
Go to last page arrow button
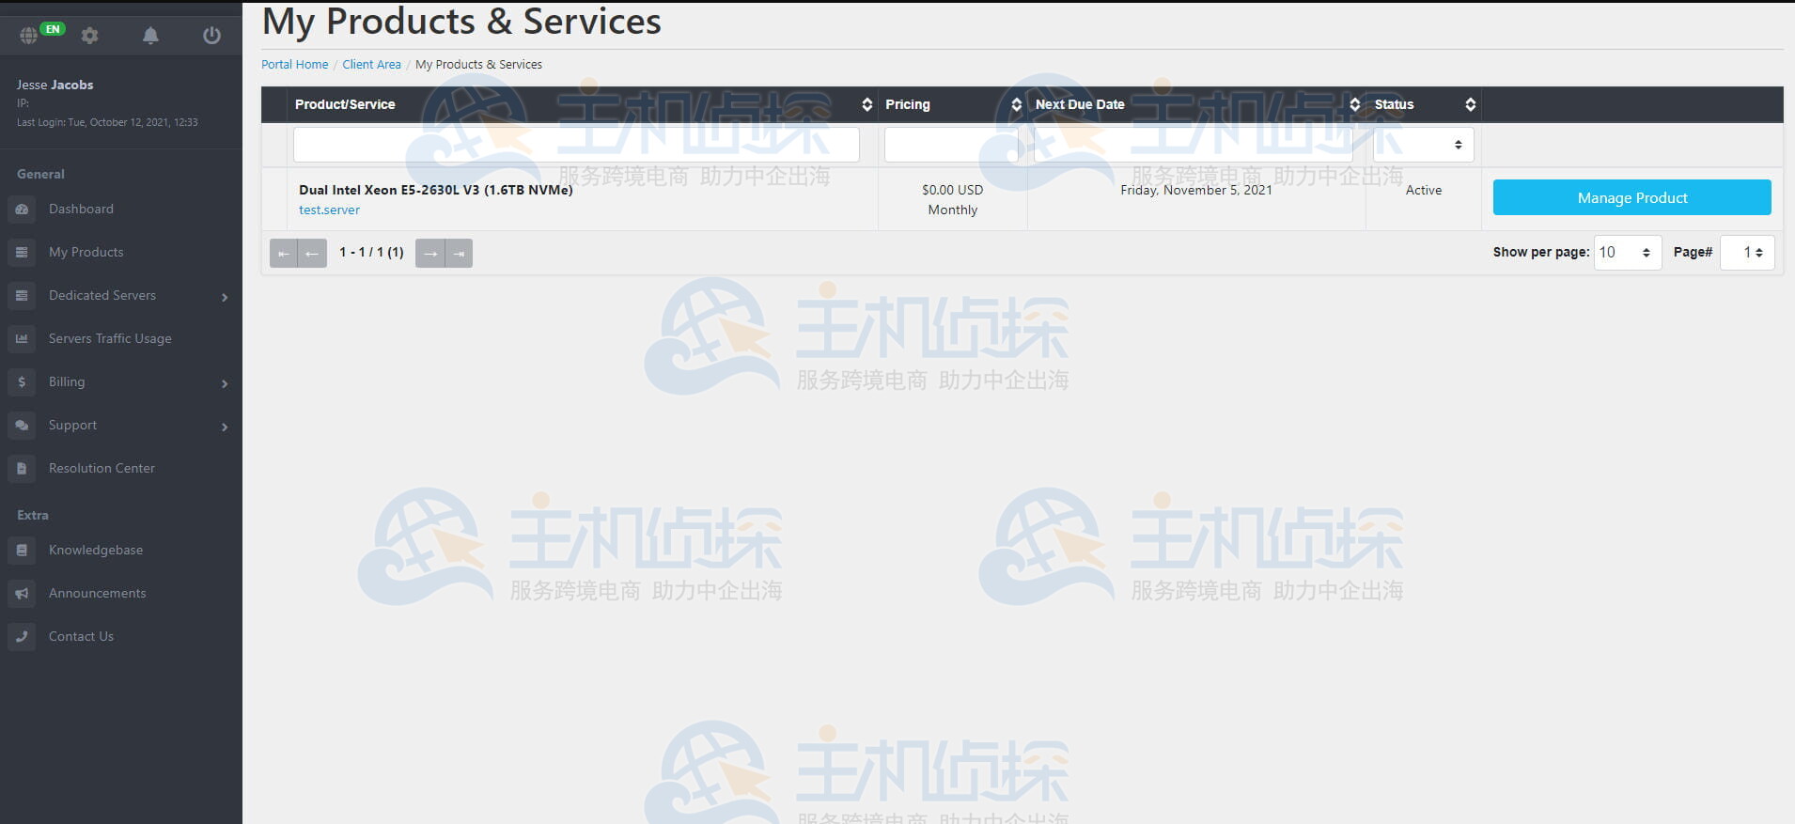(459, 253)
